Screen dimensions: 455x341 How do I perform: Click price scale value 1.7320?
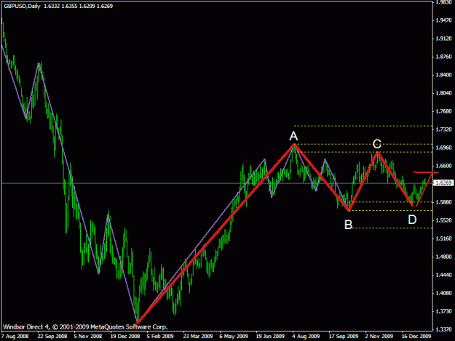click(x=444, y=129)
